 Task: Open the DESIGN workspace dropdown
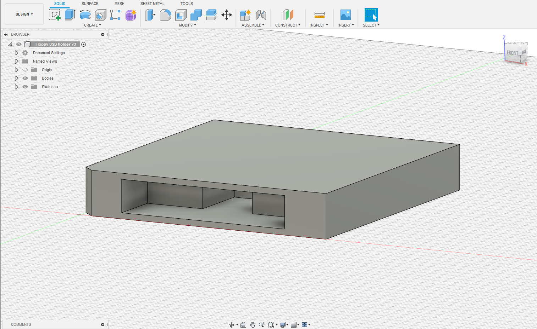24,14
